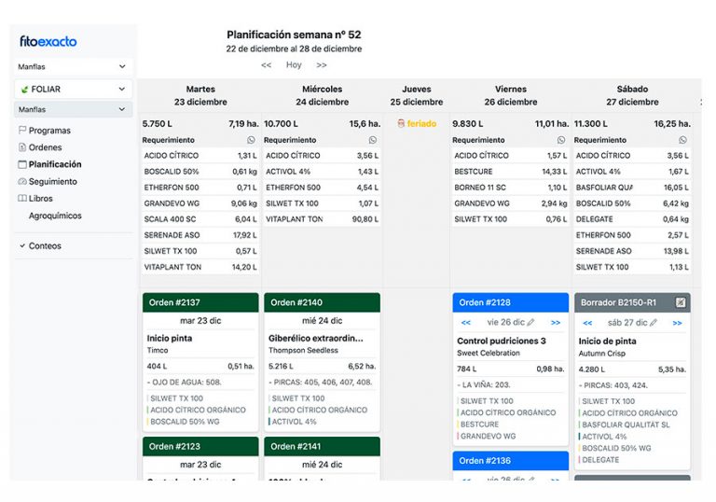Image resolution: width=716 pixels, height=502 pixels.
Task: Click the Hoy button
Action: pyautogui.click(x=294, y=65)
